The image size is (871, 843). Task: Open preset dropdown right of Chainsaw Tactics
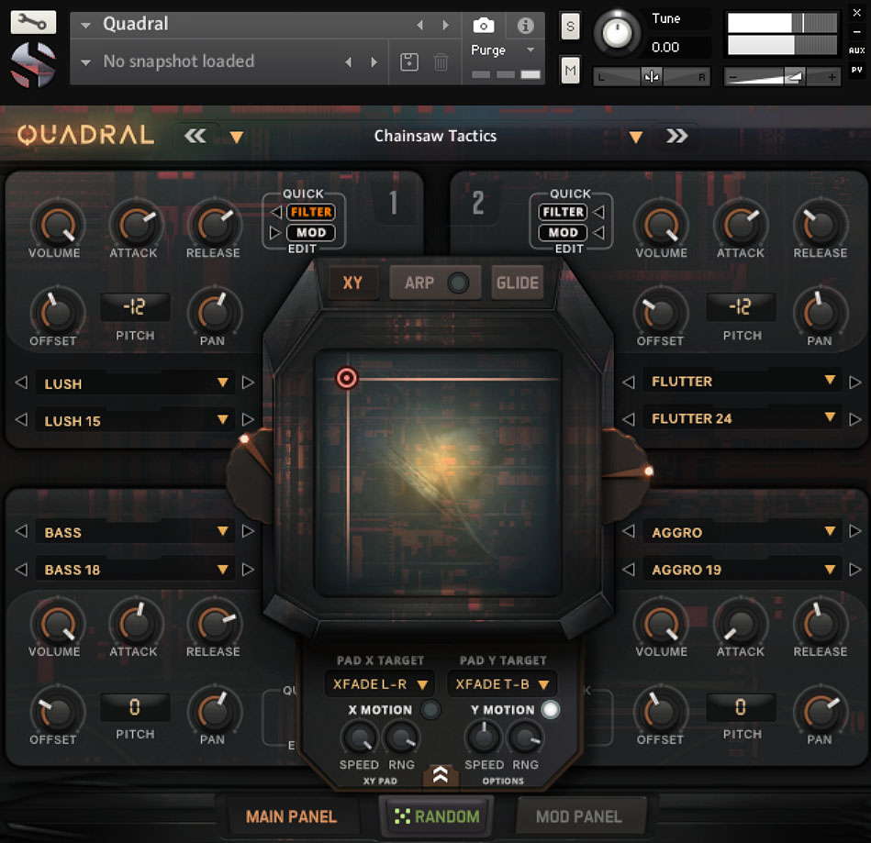635,138
